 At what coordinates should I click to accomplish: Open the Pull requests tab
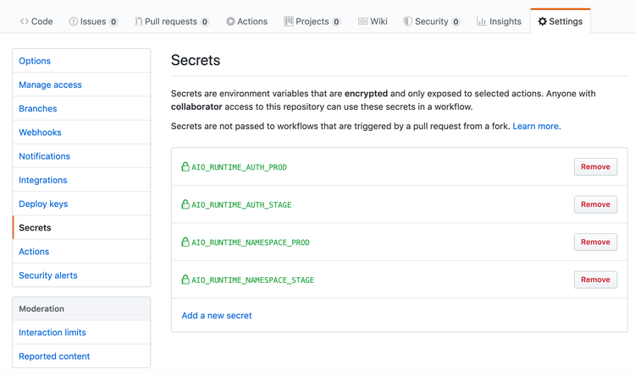coord(171,21)
